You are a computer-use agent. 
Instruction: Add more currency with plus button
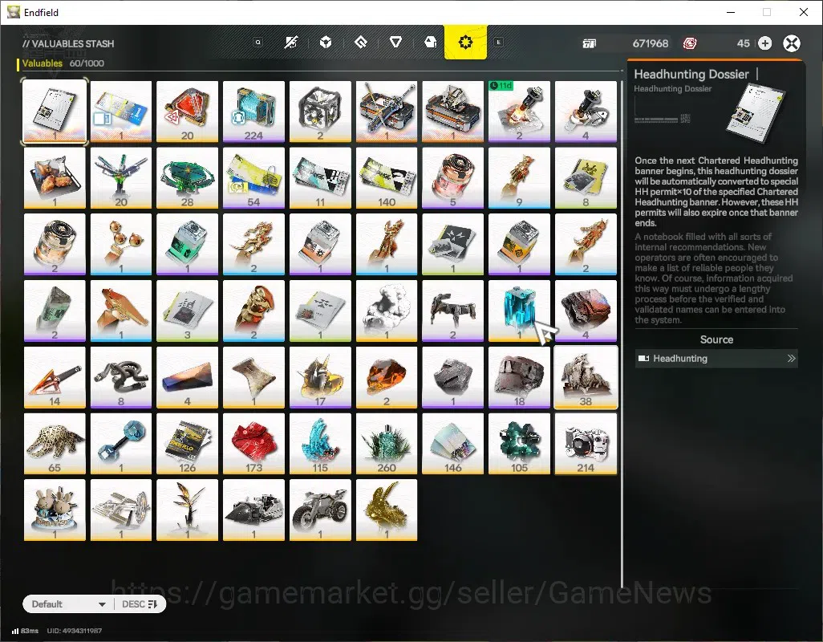tap(764, 43)
